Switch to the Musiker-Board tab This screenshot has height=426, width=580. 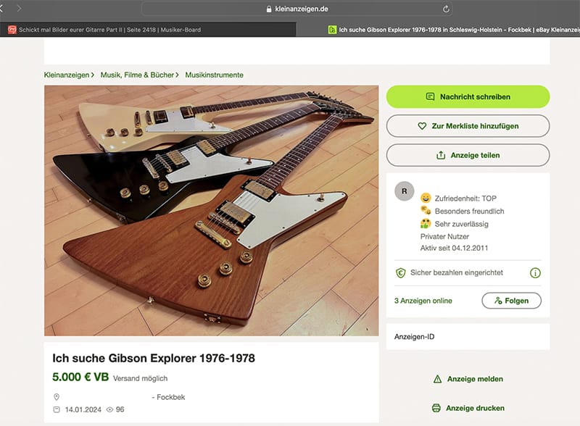(x=109, y=30)
